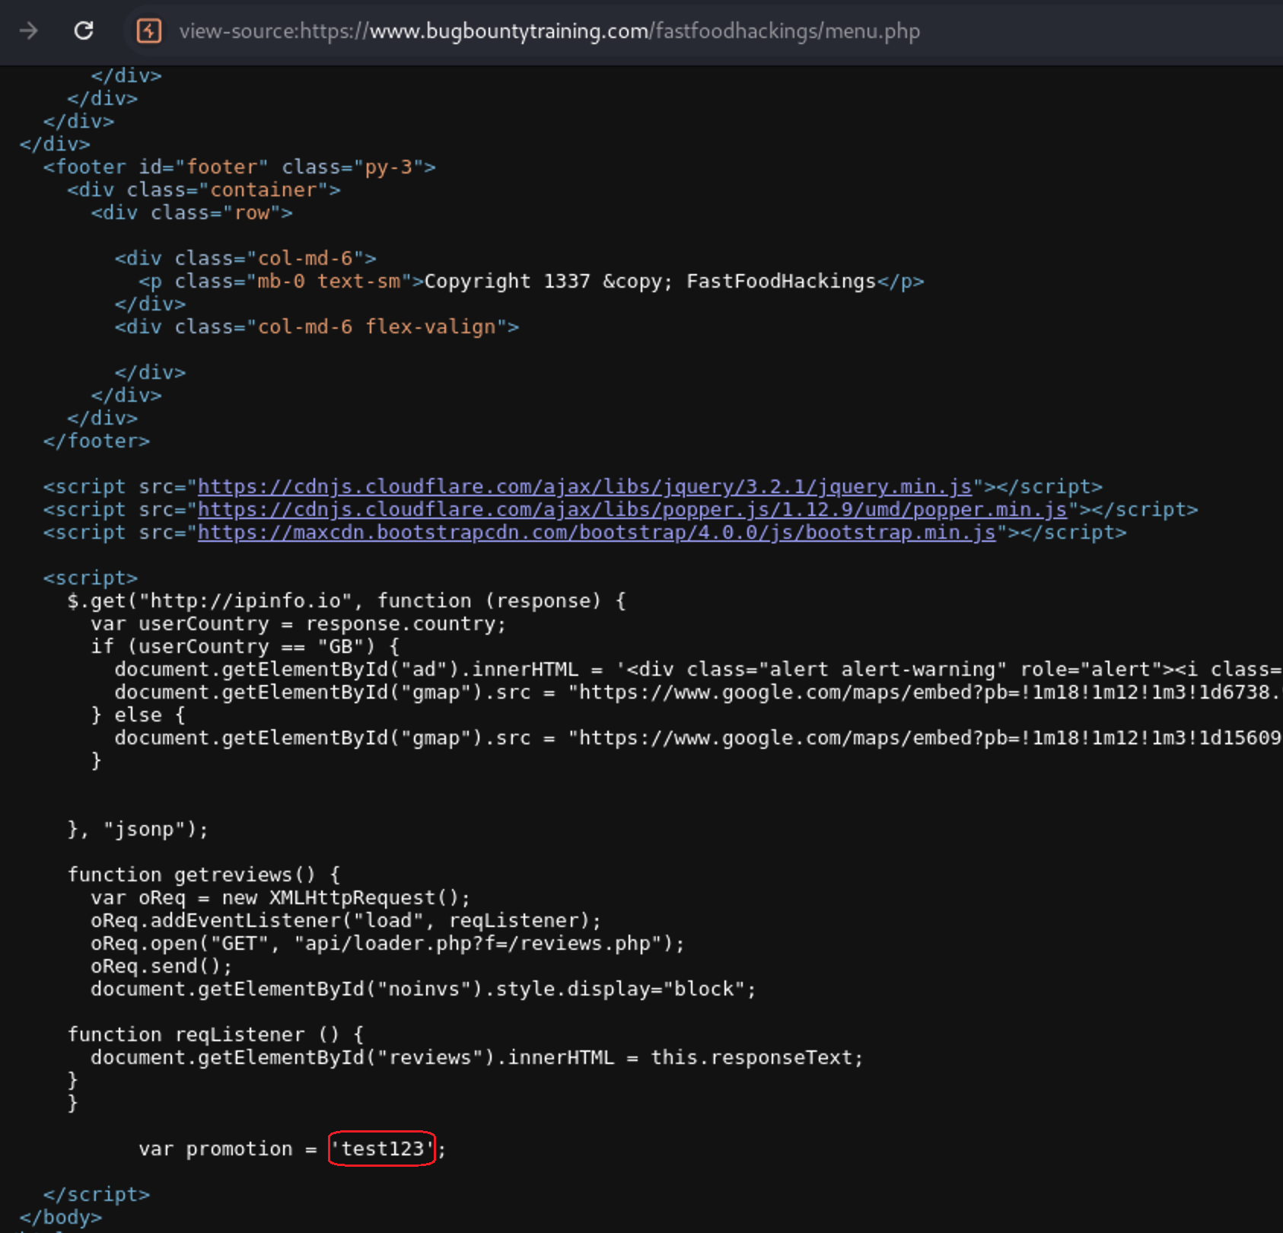Image resolution: width=1283 pixels, height=1233 pixels.
Task: Click the footer id="footer" tag line
Action: coord(240,167)
